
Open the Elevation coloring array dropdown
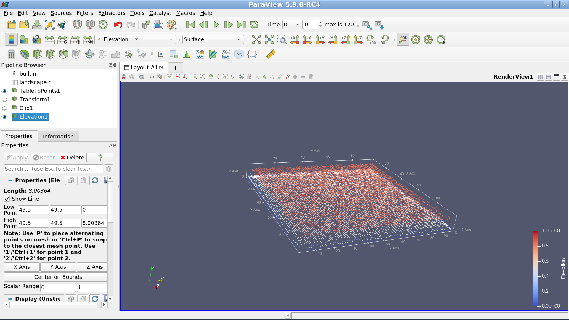(118, 39)
